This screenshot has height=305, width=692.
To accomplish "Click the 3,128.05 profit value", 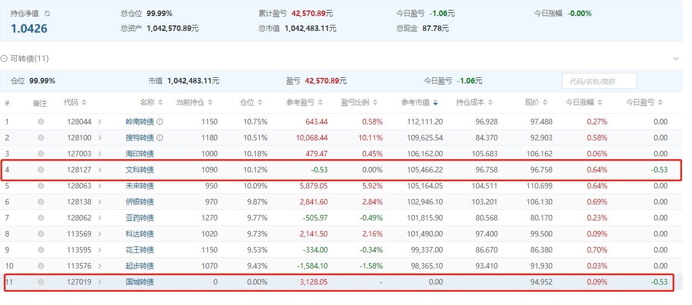I will (313, 282).
